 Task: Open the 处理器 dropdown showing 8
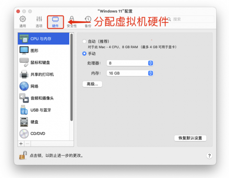(130, 63)
